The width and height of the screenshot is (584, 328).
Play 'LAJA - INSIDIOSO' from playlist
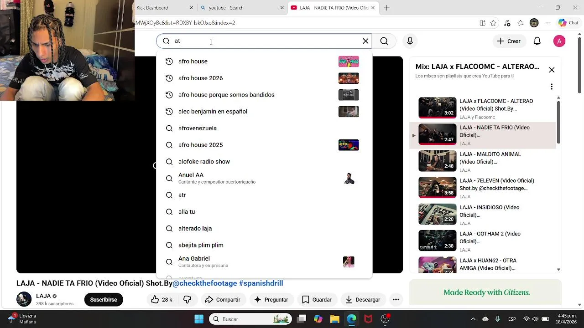483,215
